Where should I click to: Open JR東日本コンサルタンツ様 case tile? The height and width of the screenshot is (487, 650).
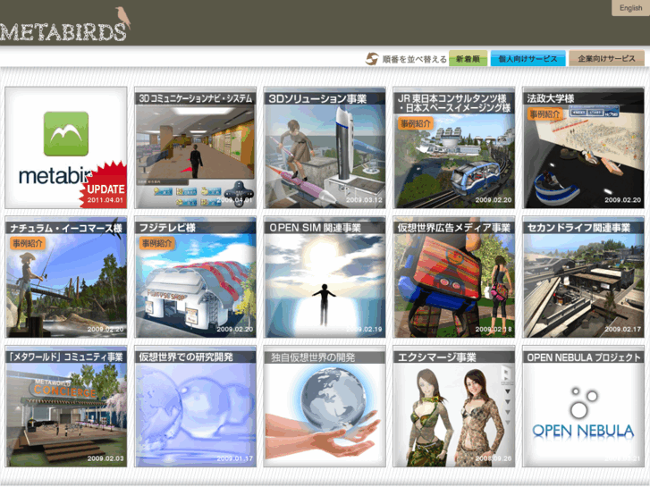pos(454,147)
